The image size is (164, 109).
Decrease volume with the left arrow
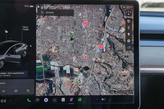point(97,99)
